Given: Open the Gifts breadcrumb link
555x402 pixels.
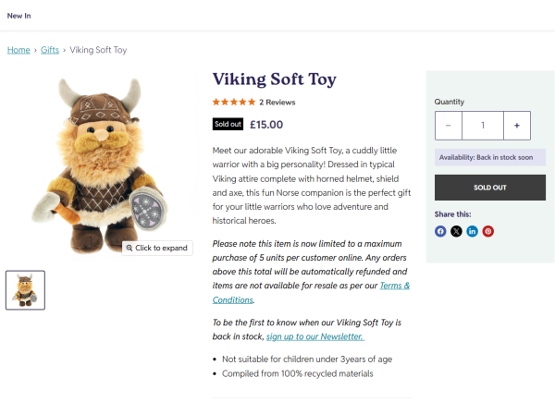Looking at the screenshot, I should tap(50, 50).
